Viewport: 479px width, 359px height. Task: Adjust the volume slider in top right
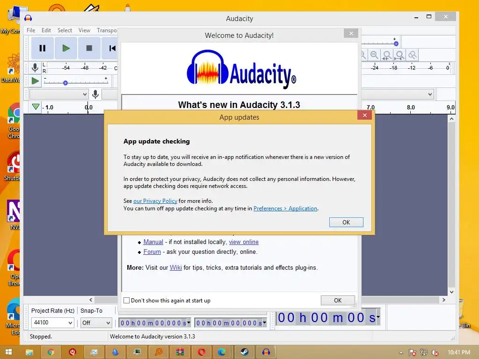coord(396,43)
